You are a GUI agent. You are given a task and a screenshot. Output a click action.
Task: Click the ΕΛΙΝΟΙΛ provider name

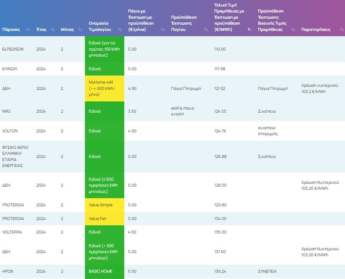click(x=10, y=69)
